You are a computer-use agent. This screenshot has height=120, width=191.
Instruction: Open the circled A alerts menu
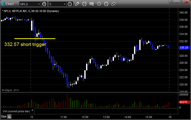click(x=106, y=4)
